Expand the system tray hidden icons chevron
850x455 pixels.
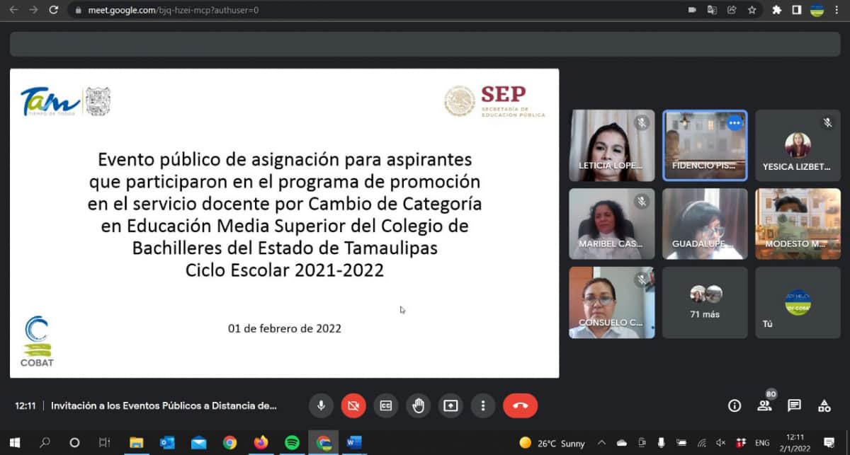601,443
